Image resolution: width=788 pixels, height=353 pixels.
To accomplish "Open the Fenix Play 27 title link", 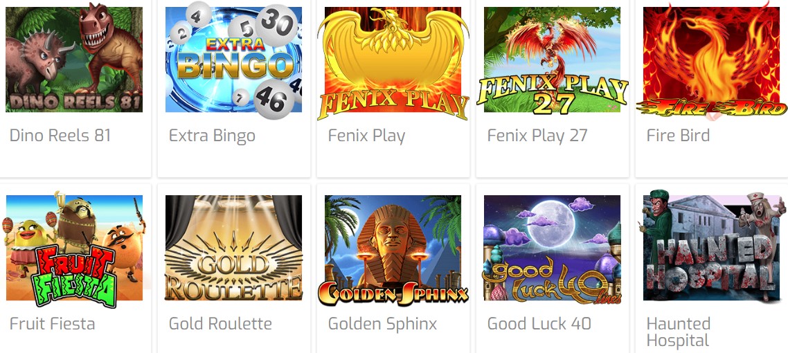I will pos(537,136).
